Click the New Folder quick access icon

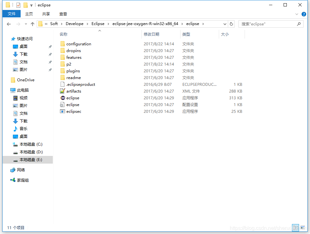tap(25, 5)
